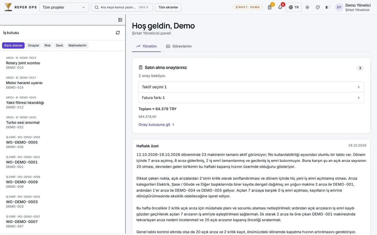Open the tasks clipboard icon with badge 2
This screenshot has height=235, width=377.
tap(270, 7)
